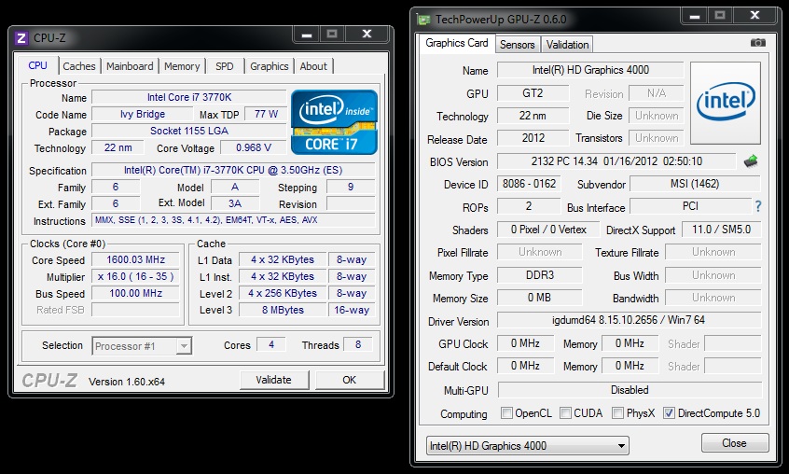Open the Mainboard tab in CPU-Z
789x474 pixels.
130,66
